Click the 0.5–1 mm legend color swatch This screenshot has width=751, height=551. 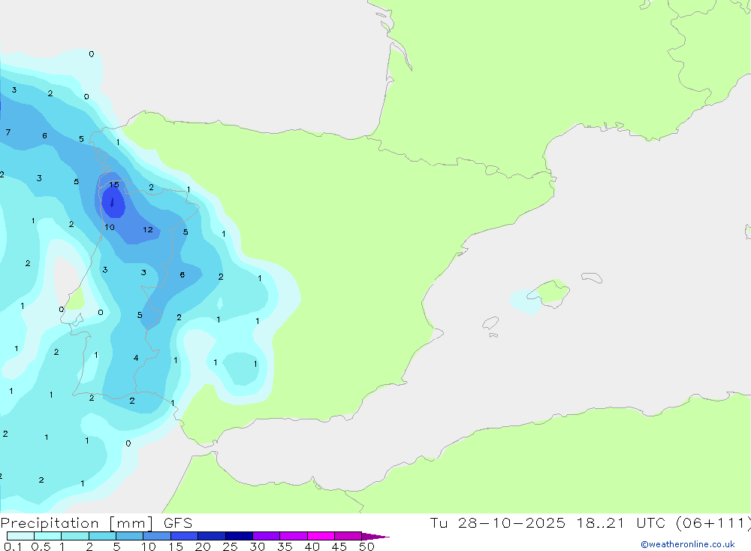tap(48, 536)
